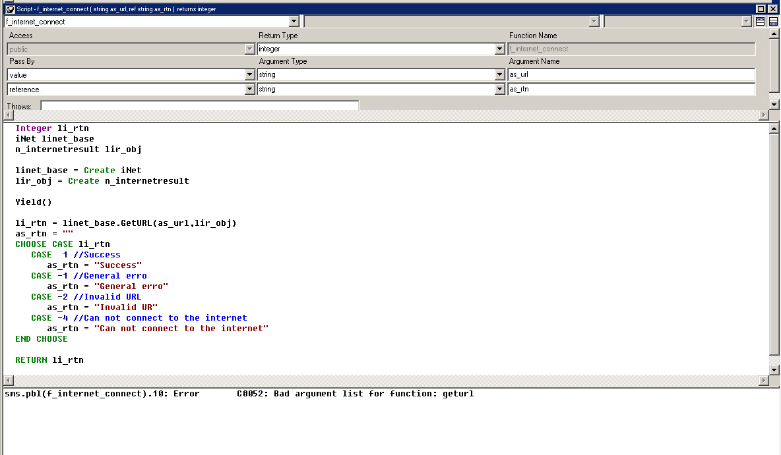Click the "CASE 1 //Success" line

(76, 255)
